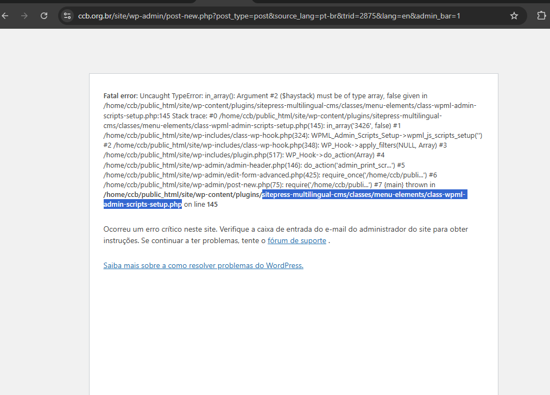Reload the page with refresh icon
Screen dimensions: 550x395
pos(44,16)
